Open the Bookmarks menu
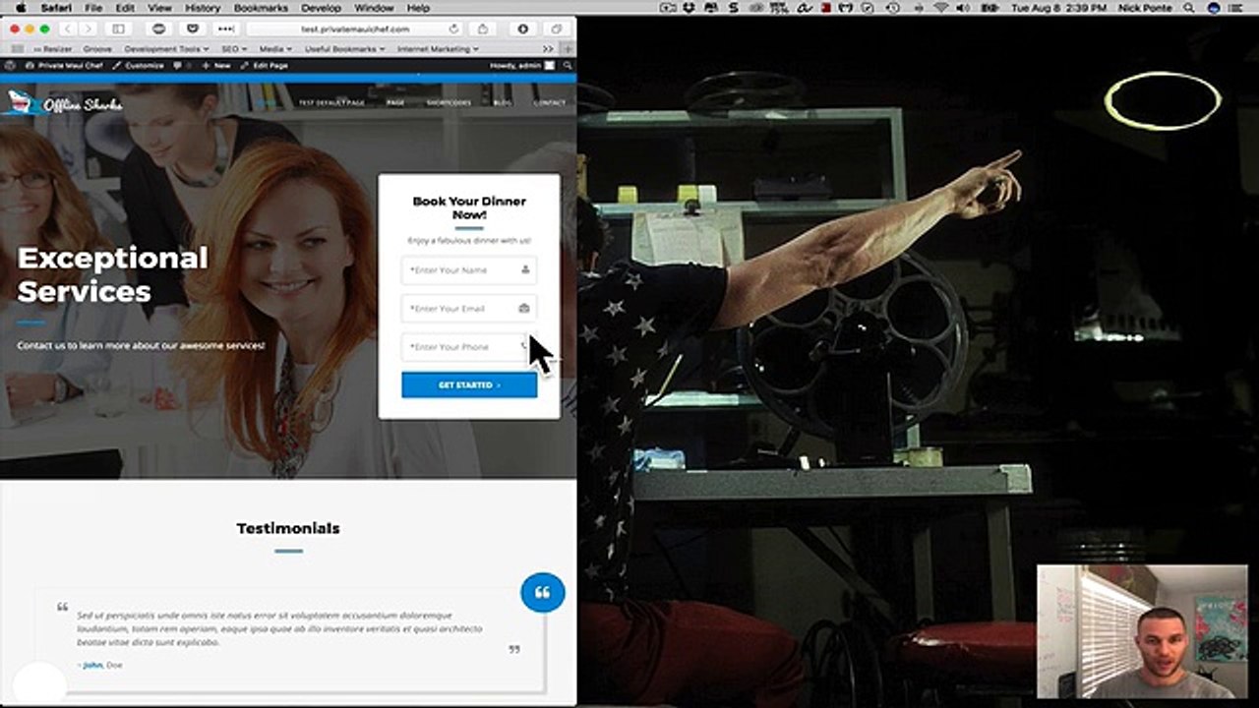 [x=261, y=8]
